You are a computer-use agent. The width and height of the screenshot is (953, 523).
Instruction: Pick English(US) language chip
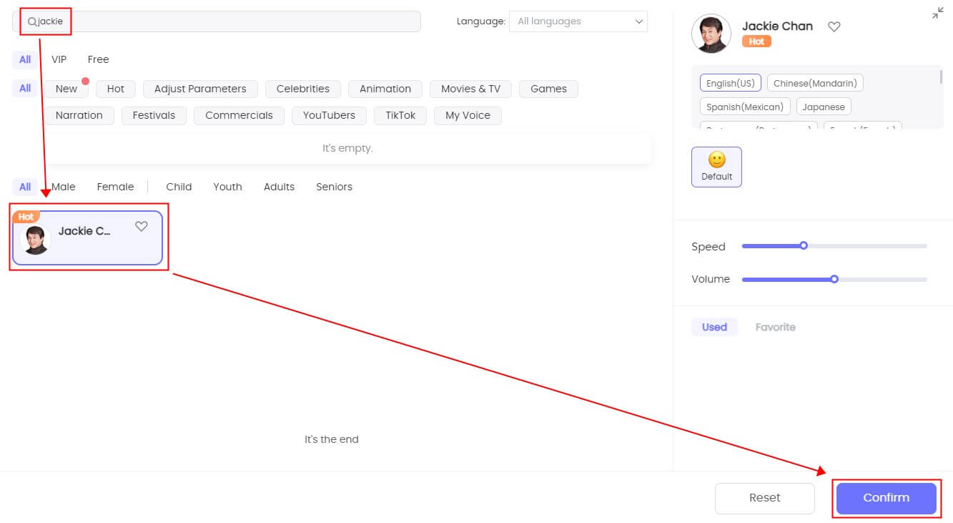point(731,83)
